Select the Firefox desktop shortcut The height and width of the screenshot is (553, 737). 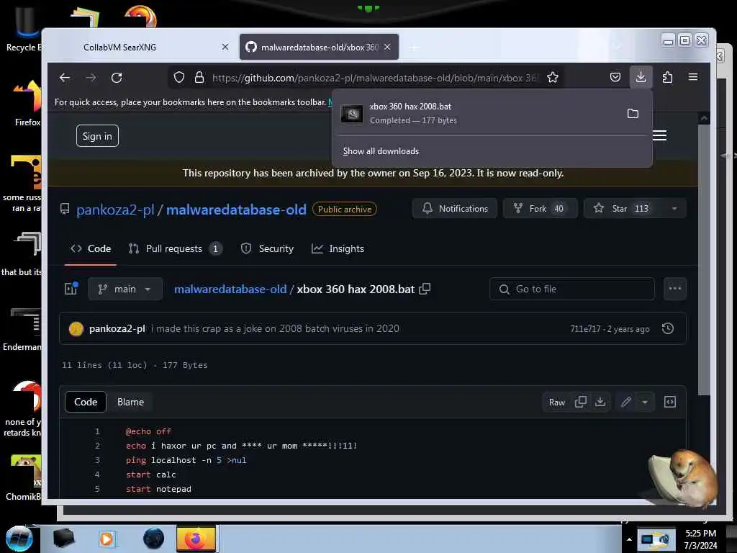click(x=27, y=104)
